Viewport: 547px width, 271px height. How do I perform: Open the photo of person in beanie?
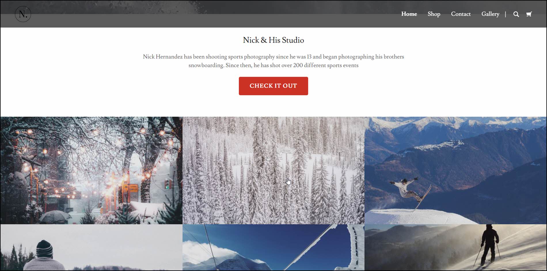coord(91,248)
